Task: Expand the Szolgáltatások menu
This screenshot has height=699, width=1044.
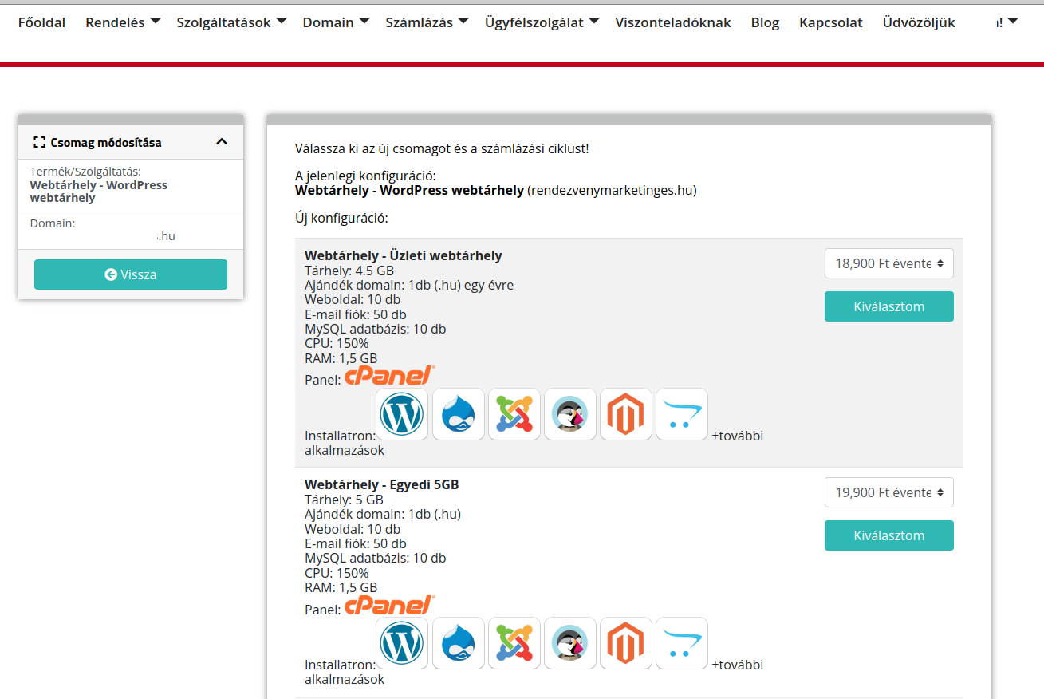Action: [231, 22]
